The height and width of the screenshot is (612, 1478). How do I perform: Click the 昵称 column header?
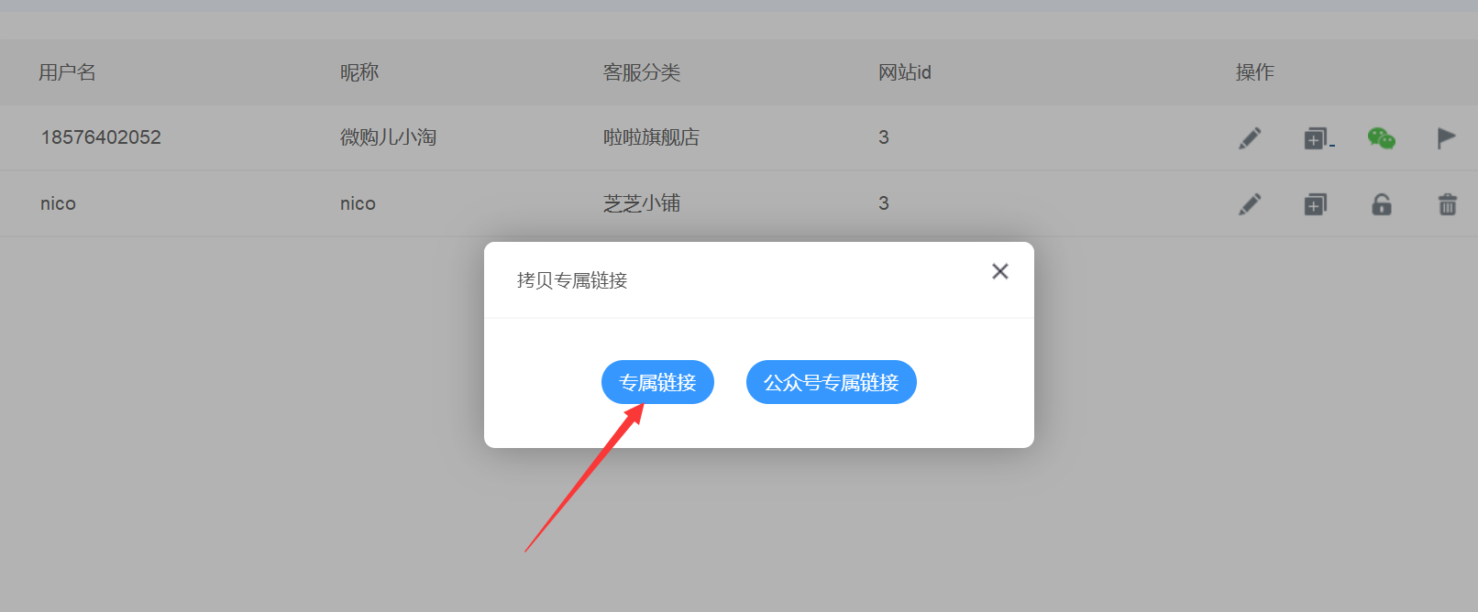click(x=359, y=72)
